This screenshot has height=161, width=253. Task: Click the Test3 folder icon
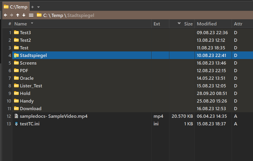click(x=16, y=32)
